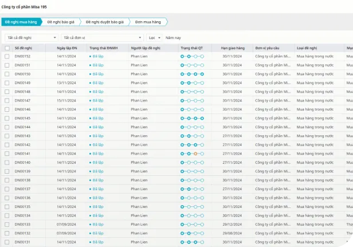This screenshot has height=247, width=353.
Task: Tick the select-all checkbox in table header
Action: click(x=7, y=48)
